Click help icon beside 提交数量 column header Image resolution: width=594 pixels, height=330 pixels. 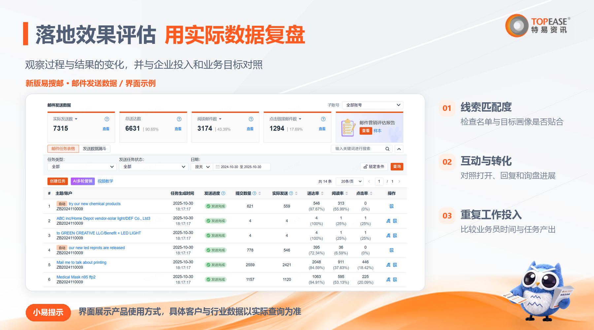point(254,193)
